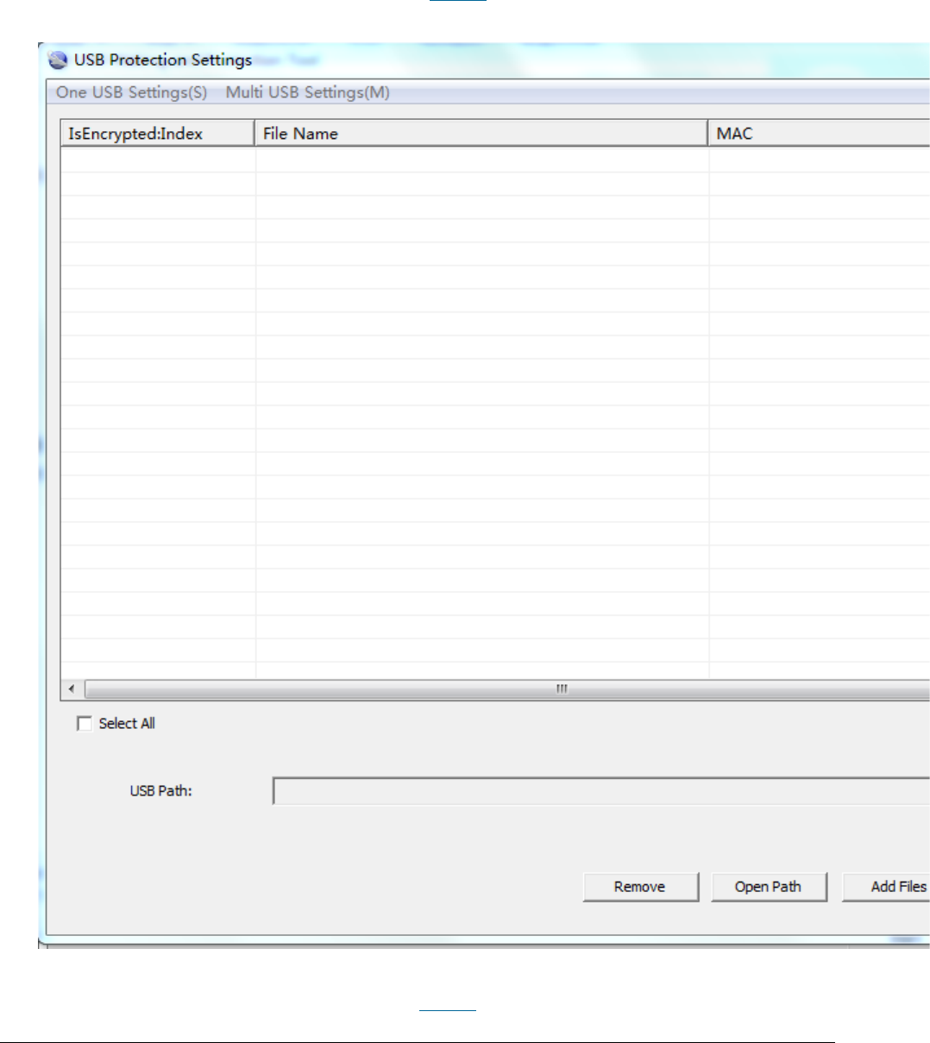
Task: Click the Add Files button
Action: pyautogui.click(x=886, y=887)
